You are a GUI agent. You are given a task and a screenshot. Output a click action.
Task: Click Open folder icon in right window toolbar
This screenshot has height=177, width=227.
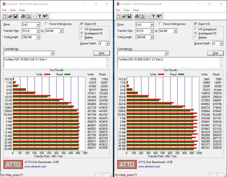point(124,16)
